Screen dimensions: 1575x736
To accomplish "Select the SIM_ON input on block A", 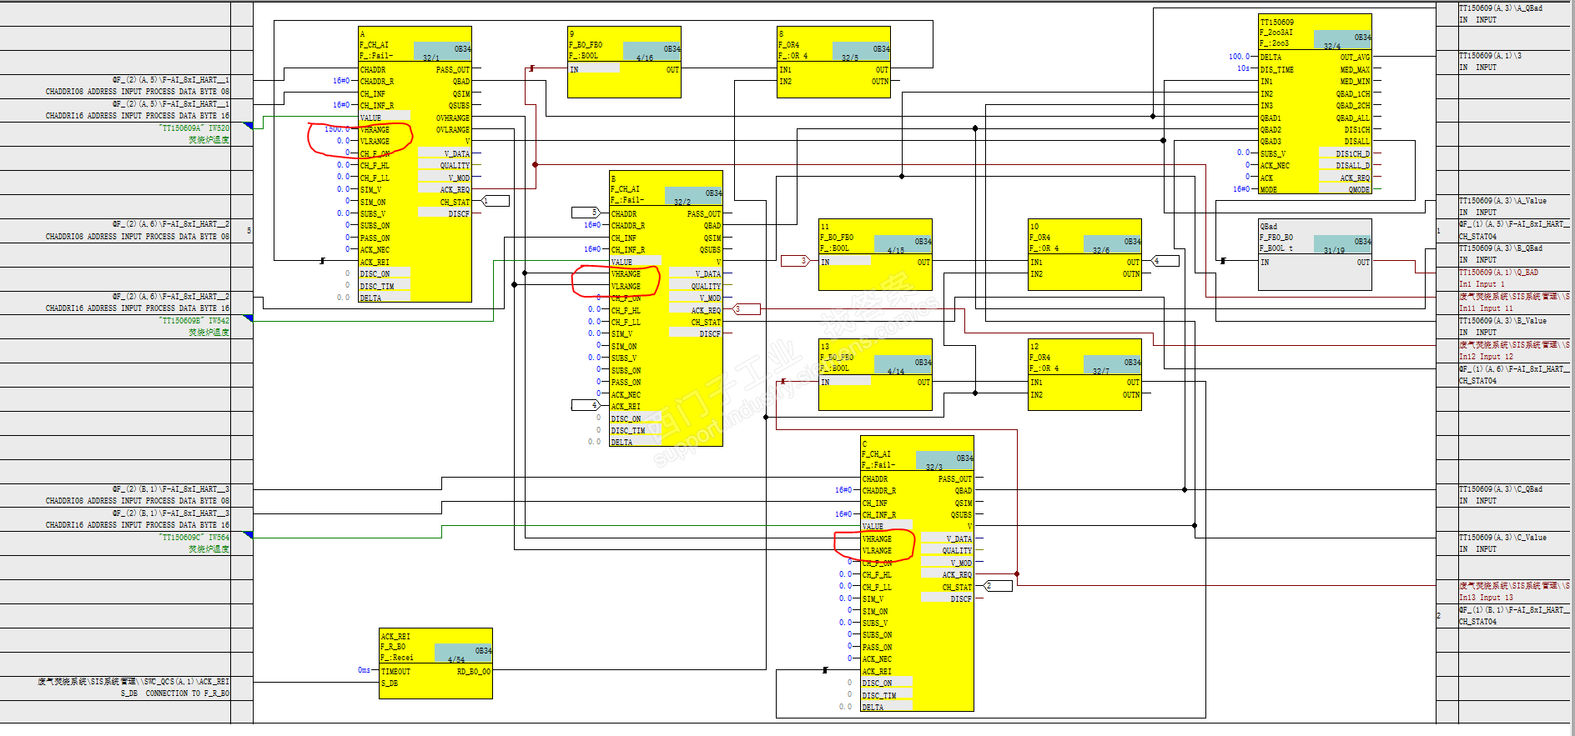I will point(373,203).
